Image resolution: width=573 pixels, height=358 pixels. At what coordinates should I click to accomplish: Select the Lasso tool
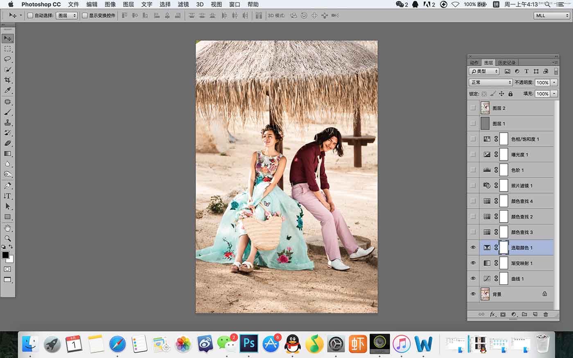pyautogui.click(x=8, y=59)
